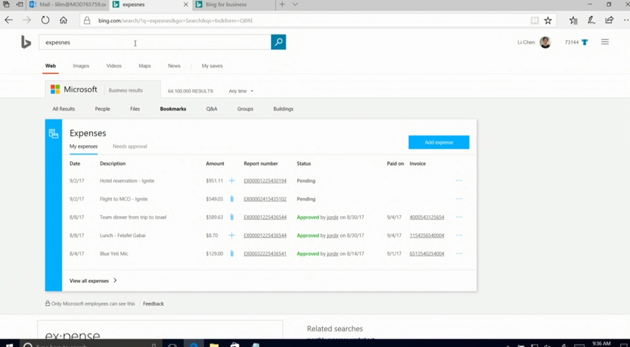
Task: Open invoice link 4000543125654
Action: [426, 217]
